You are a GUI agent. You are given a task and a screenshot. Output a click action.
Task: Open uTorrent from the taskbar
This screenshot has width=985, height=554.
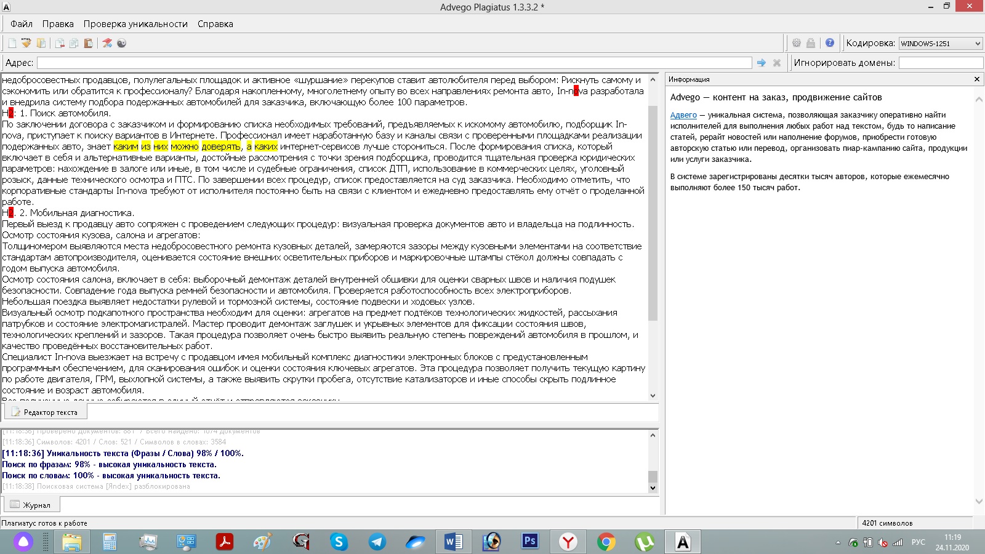click(644, 542)
